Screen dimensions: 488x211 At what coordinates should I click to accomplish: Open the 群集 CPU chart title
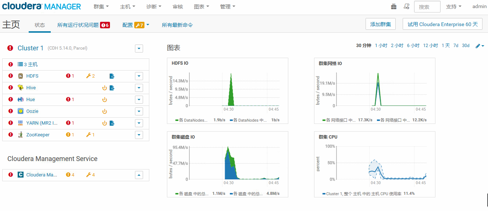(328, 137)
